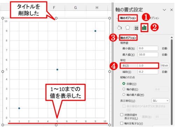Open the Effects pentagon icon

127,28
